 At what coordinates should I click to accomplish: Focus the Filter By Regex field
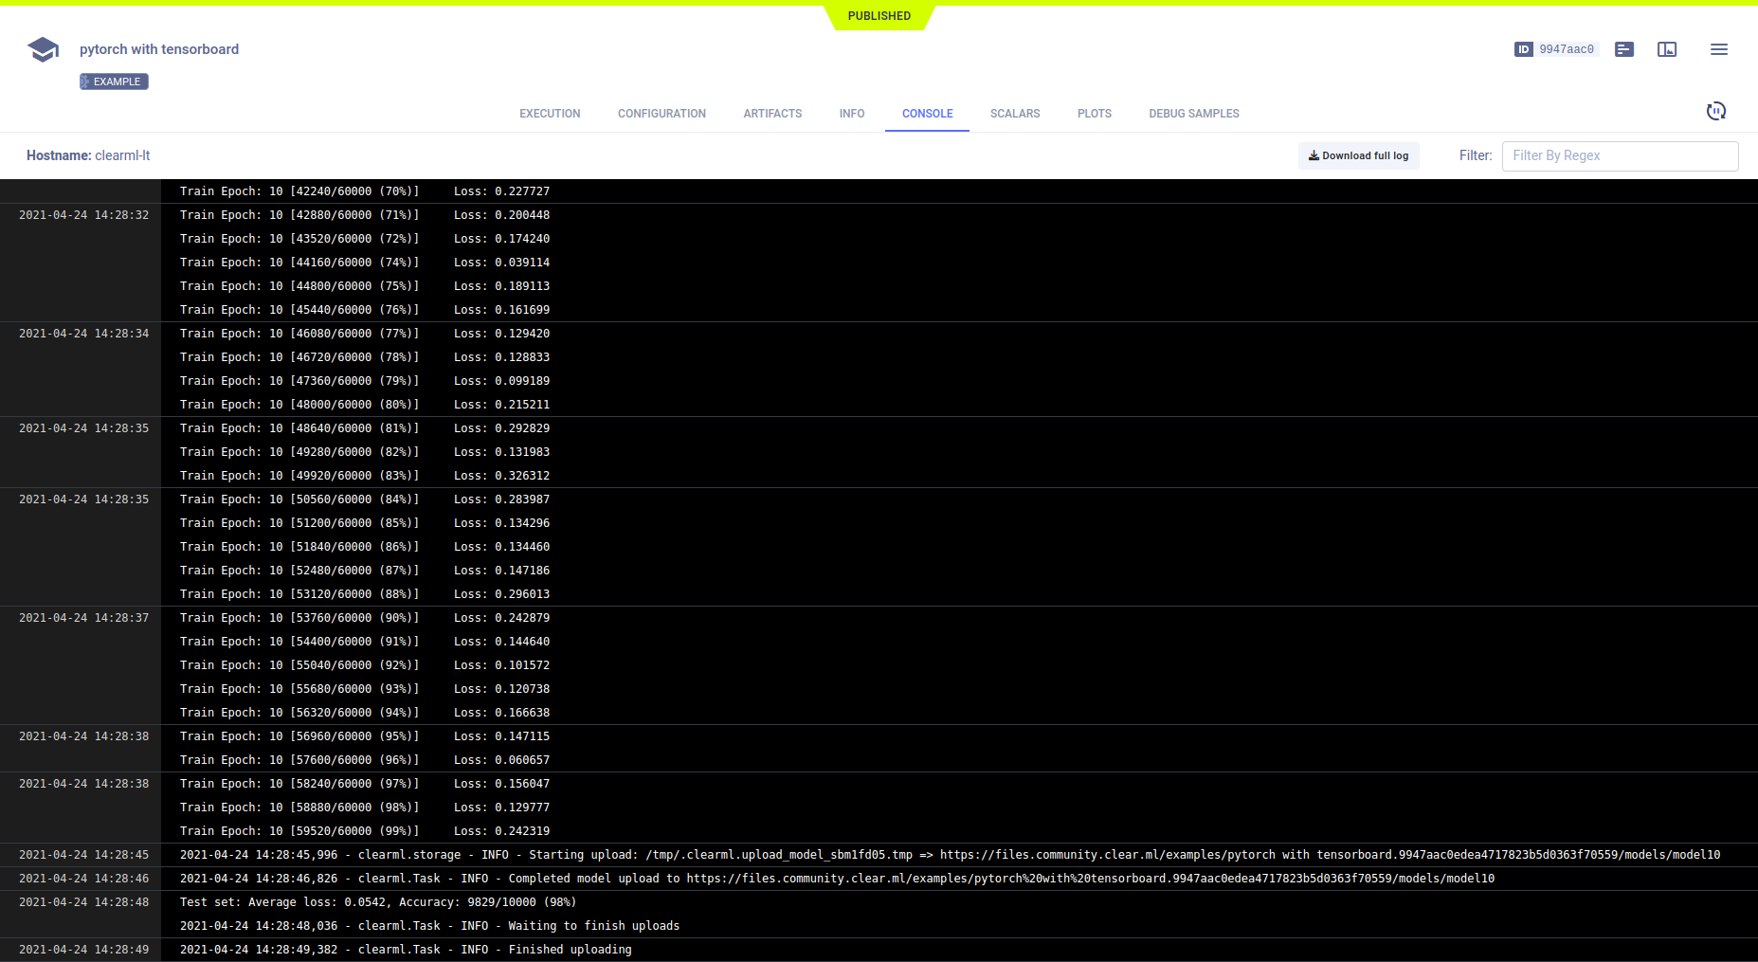[x=1619, y=155]
